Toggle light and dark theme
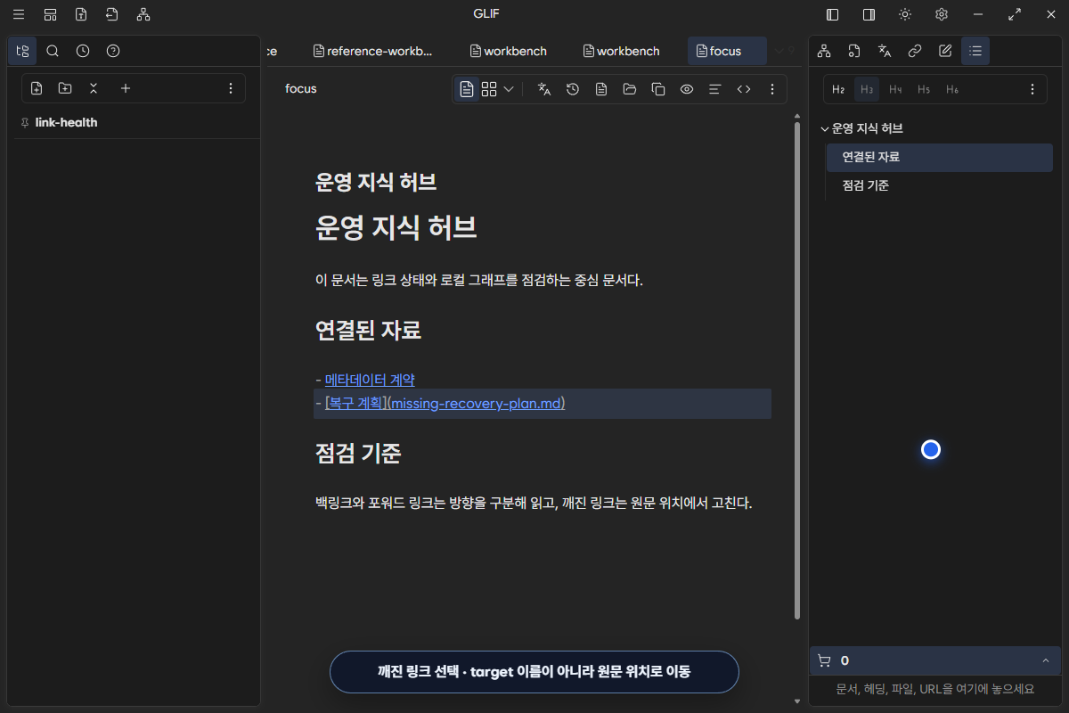1069x713 pixels. coord(905,14)
